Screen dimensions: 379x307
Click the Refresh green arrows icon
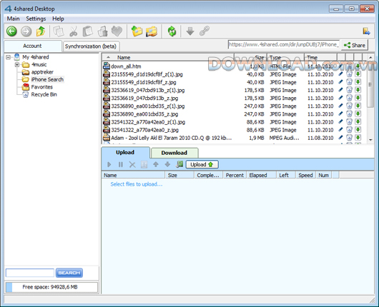click(x=172, y=31)
